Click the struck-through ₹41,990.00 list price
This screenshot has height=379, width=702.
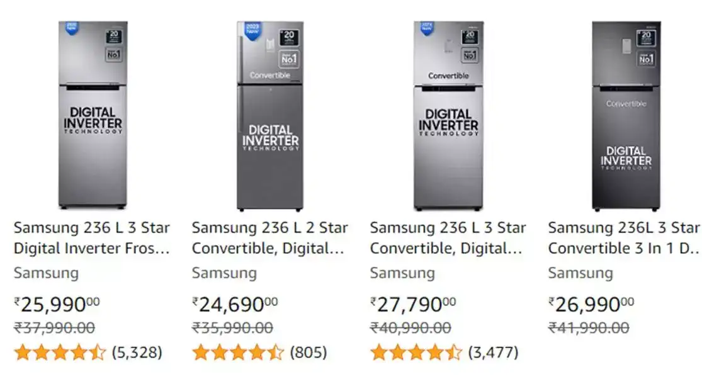click(589, 328)
